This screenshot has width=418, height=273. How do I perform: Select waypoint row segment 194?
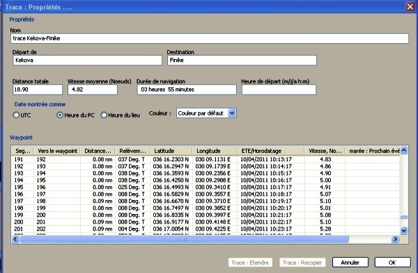click(x=206, y=180)
